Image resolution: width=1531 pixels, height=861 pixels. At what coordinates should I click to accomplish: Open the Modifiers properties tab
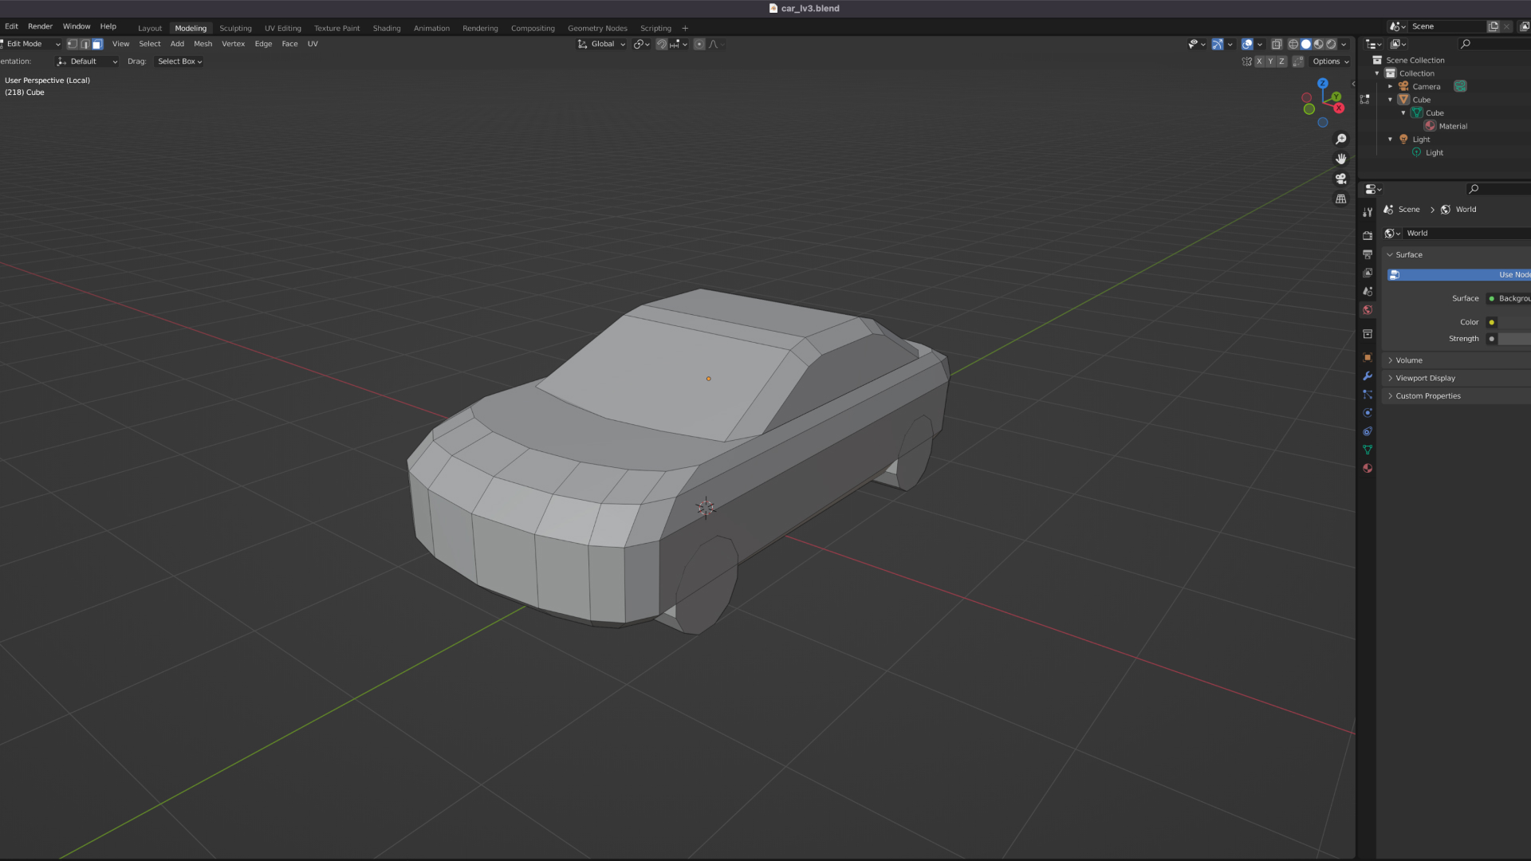(1368, 375)
